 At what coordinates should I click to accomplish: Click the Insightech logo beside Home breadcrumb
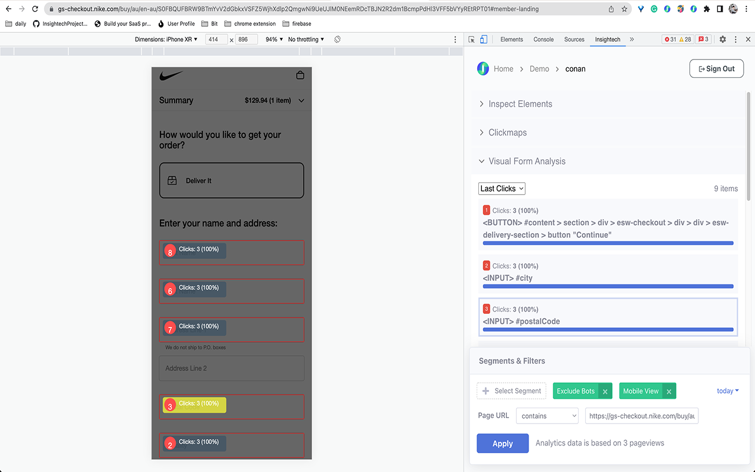point(482,68)
